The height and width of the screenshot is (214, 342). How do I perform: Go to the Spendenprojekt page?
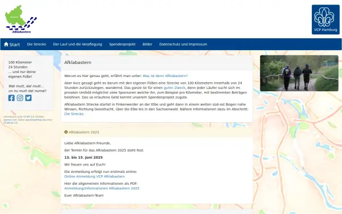coord(122,45)
